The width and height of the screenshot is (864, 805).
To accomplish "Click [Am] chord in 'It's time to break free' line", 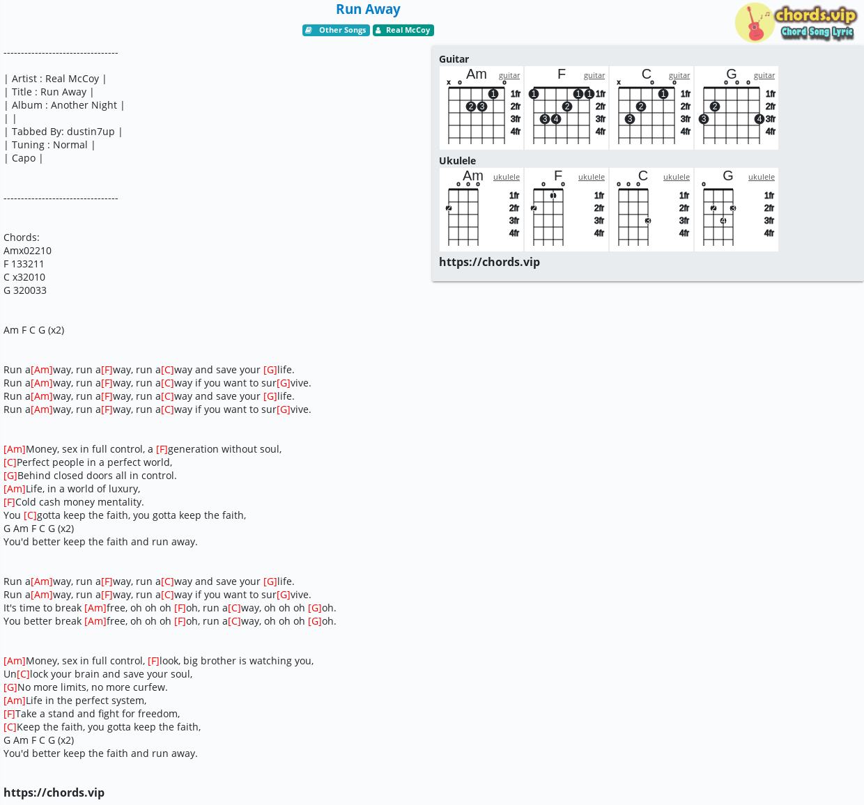I will [95, 608].
